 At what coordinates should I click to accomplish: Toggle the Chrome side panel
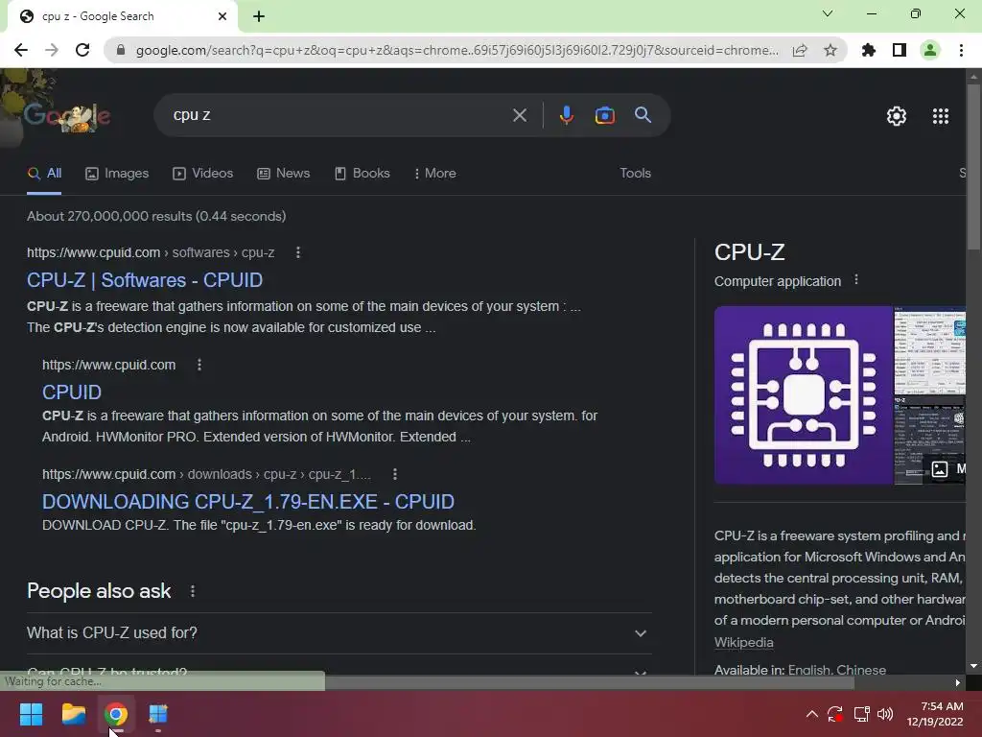(x=900, y=50)
